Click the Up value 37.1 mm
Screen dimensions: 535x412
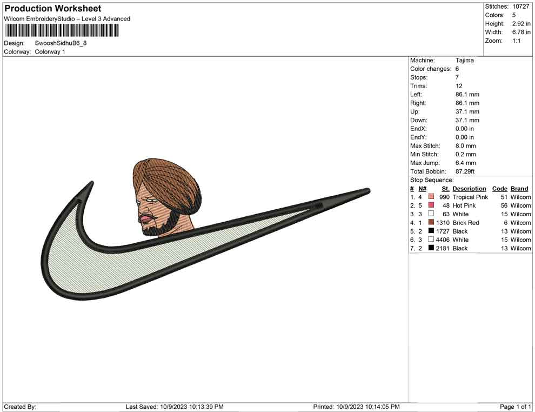click(467, 111)
